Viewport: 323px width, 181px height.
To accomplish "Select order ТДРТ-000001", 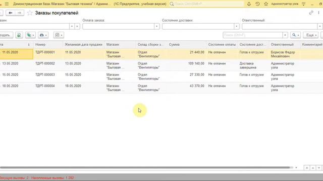I will 45,52.
